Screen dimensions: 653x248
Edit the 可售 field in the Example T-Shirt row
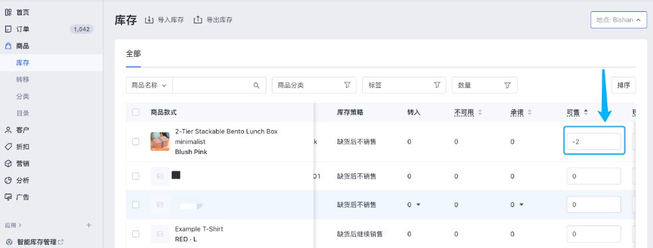[594, 234]
